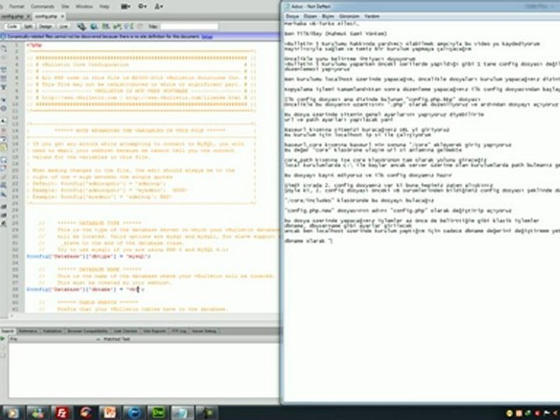
Task: Open the Commands menu
Action: (42, 6)
